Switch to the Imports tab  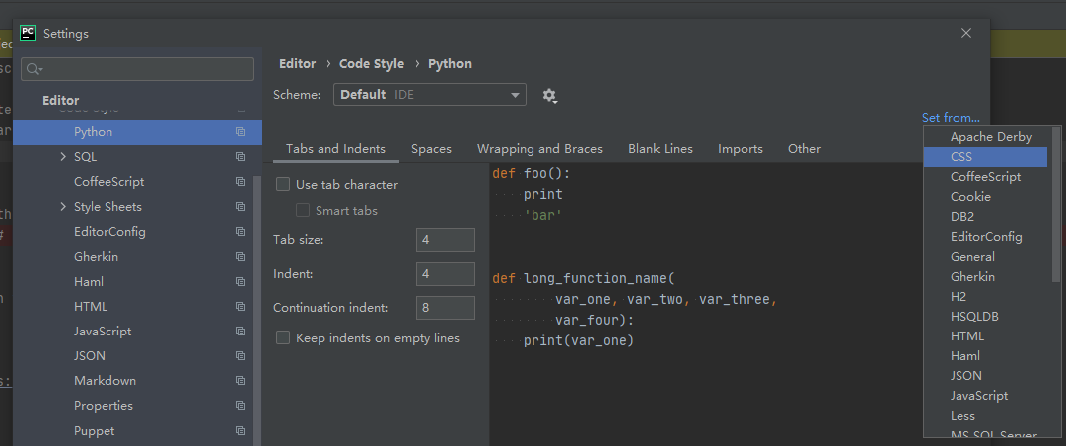coord(741,149)
